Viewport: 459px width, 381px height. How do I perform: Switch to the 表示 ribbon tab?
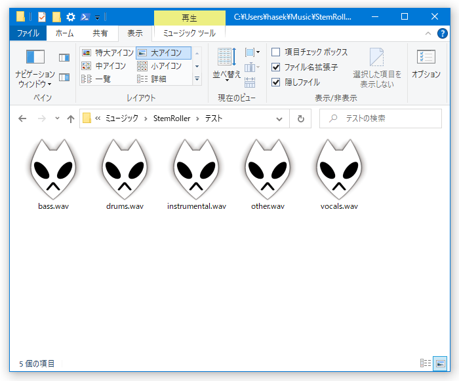pyautogui.click(x=135, y=33)
